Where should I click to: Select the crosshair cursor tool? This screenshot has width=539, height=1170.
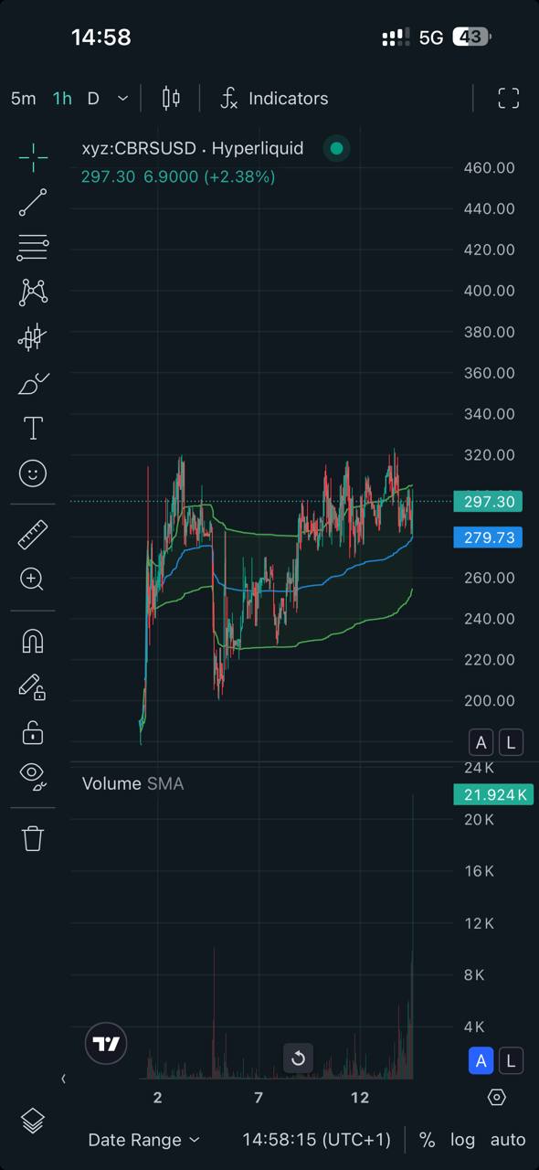(33, 157)
